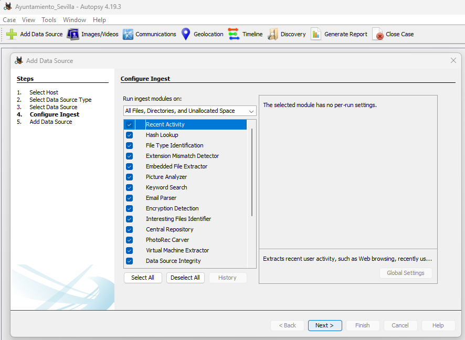Close the Add Data Source dialog
Viewport: 465px width, 340px height.
(453, 60)
